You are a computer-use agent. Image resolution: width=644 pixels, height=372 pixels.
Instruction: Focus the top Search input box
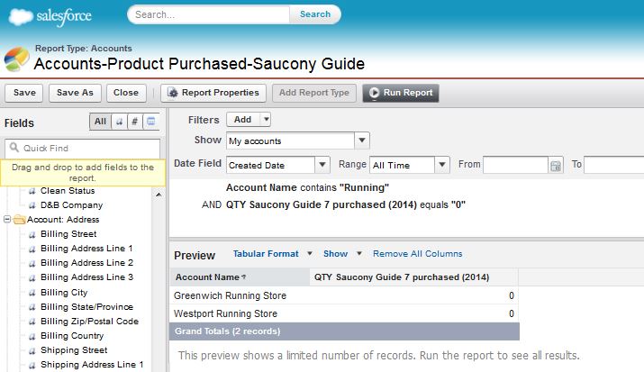click(x=209, y=14)
